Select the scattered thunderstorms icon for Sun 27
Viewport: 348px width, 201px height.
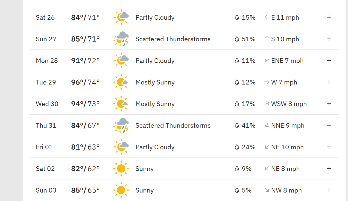121,39
